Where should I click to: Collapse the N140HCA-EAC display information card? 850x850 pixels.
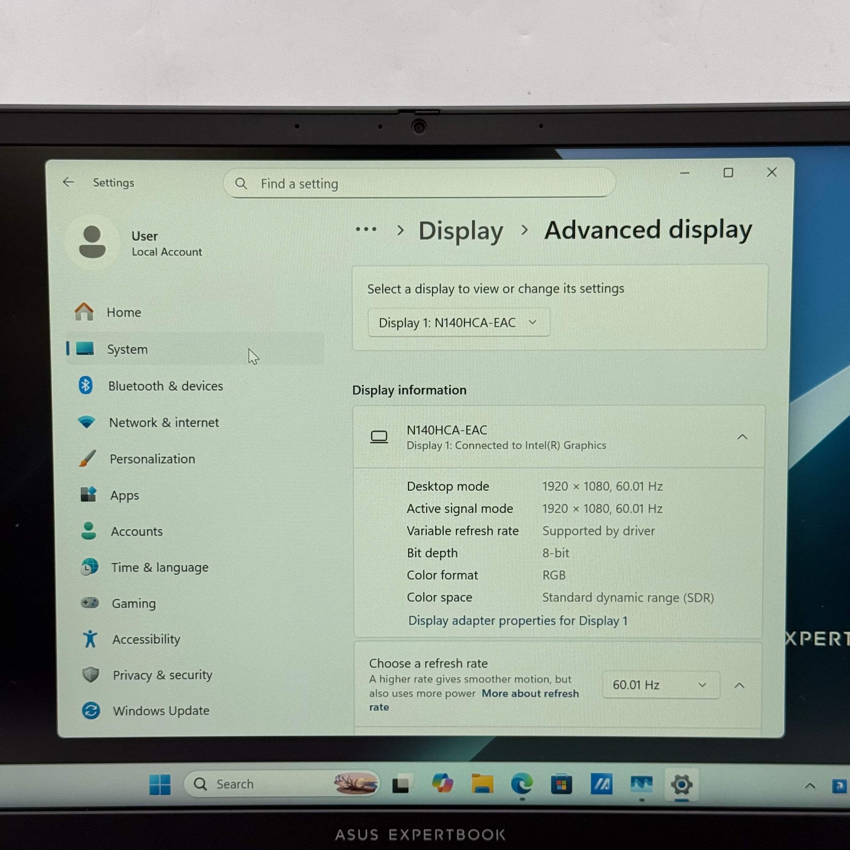tap(742, 437)
